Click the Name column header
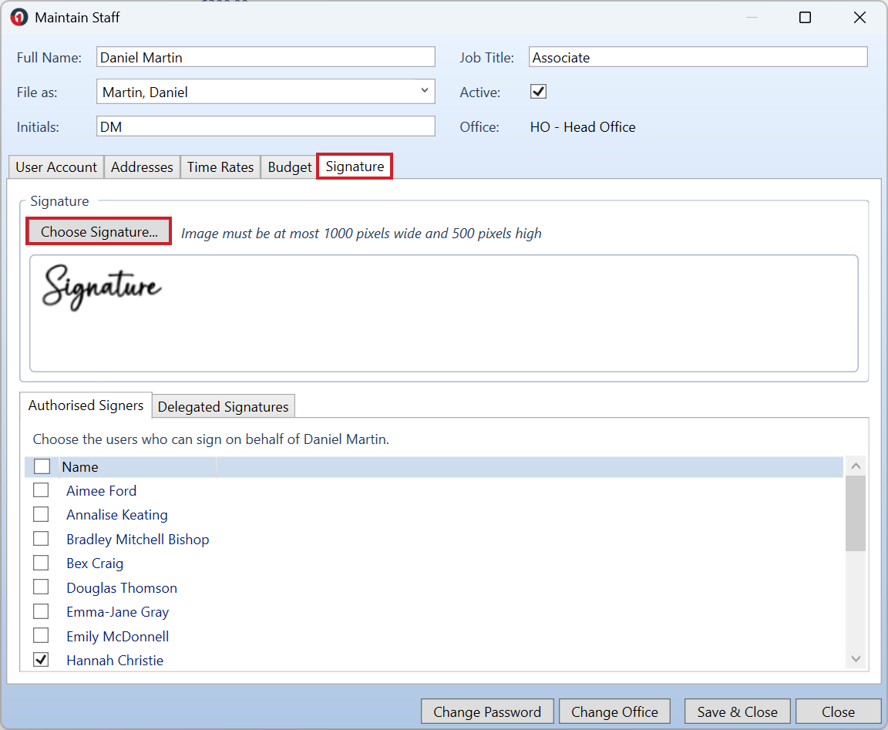This screenshot has width=888, height=730. click(x=138, y=466)
